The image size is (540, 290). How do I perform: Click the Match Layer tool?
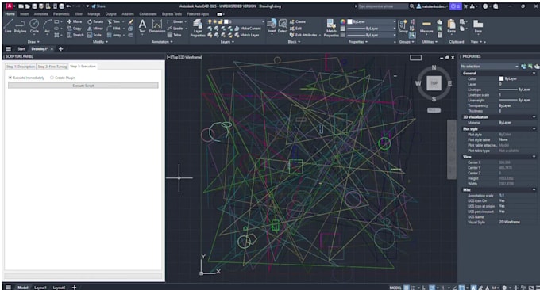(247, 35)
